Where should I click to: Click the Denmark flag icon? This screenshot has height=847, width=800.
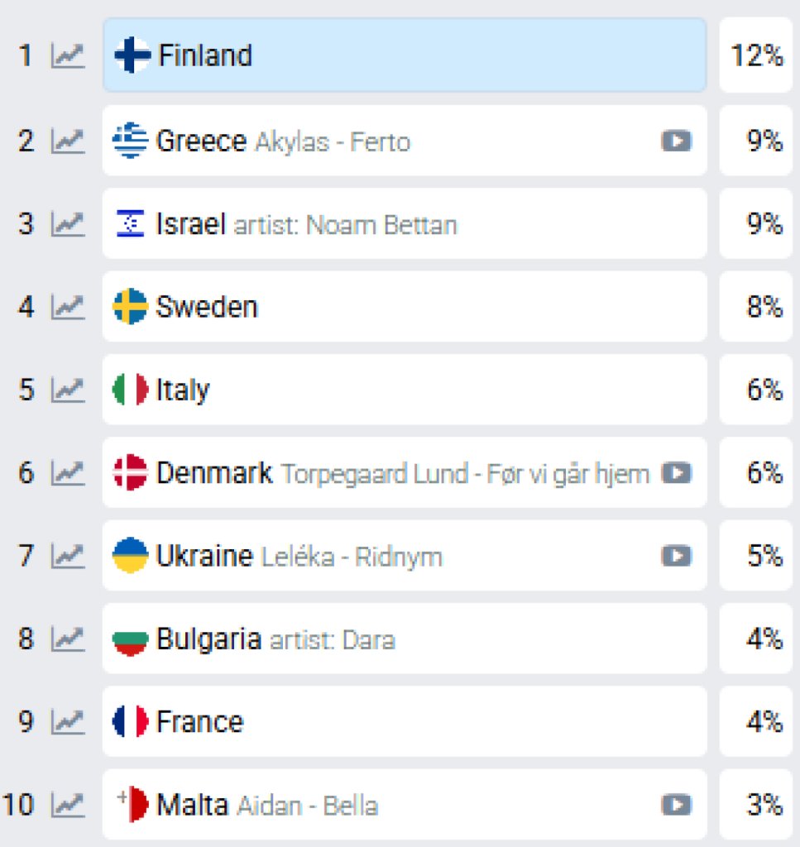[x=130, y=473]
